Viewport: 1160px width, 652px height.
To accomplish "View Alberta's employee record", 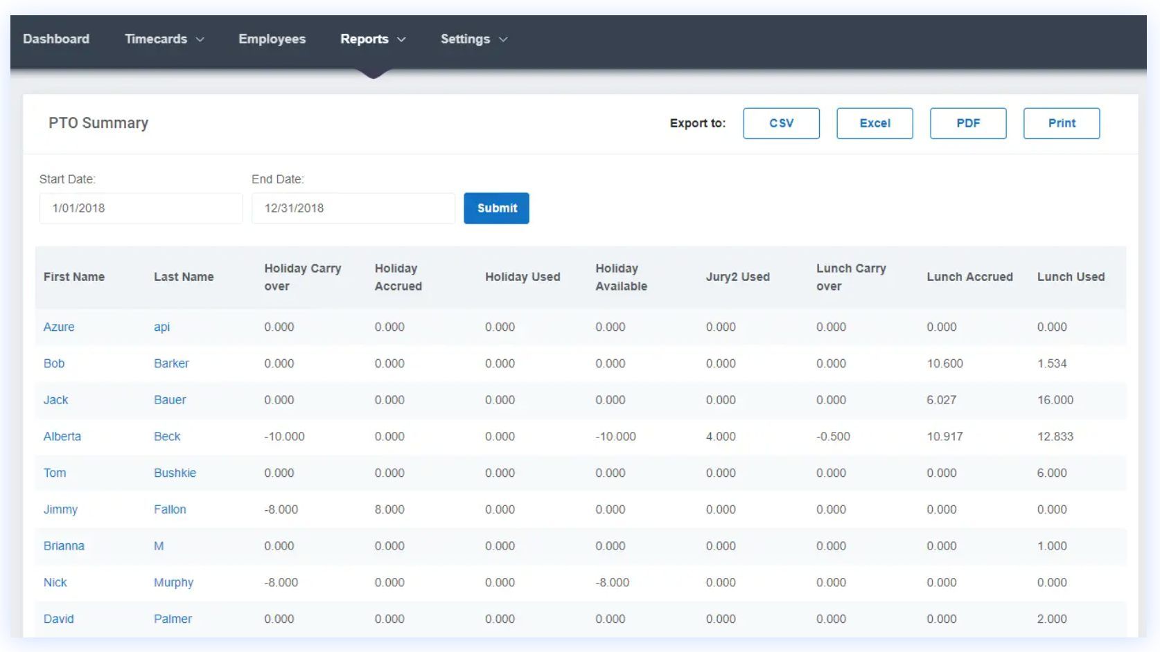I will [x=62, y=437].
